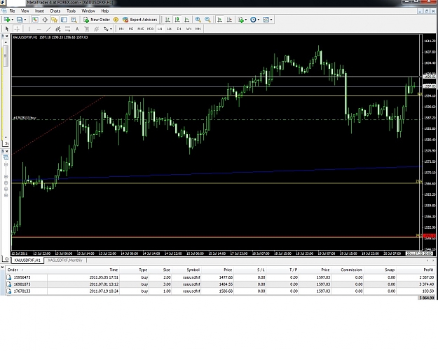The width and height of the screenshot is (438, 351).
Task: Open the Strategy Tester icon
Action: click(x=74, y=20)
